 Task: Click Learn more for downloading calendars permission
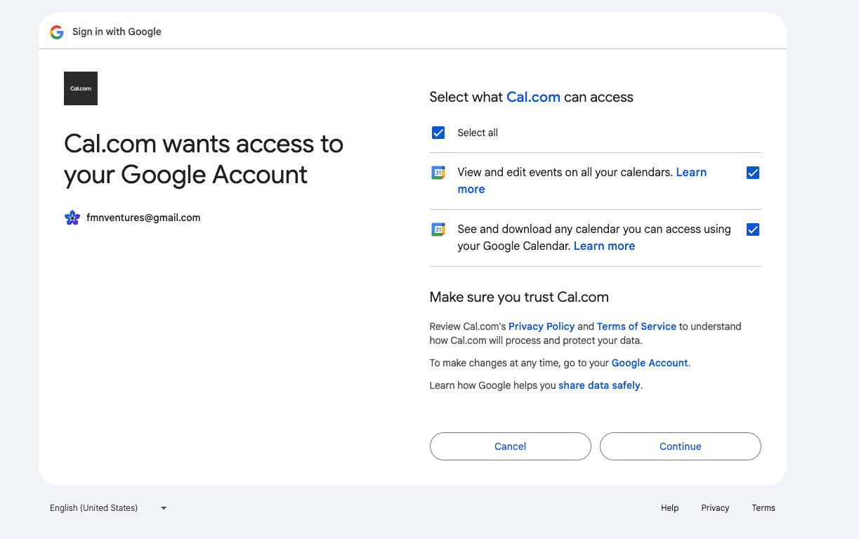(x=603, y=246)
